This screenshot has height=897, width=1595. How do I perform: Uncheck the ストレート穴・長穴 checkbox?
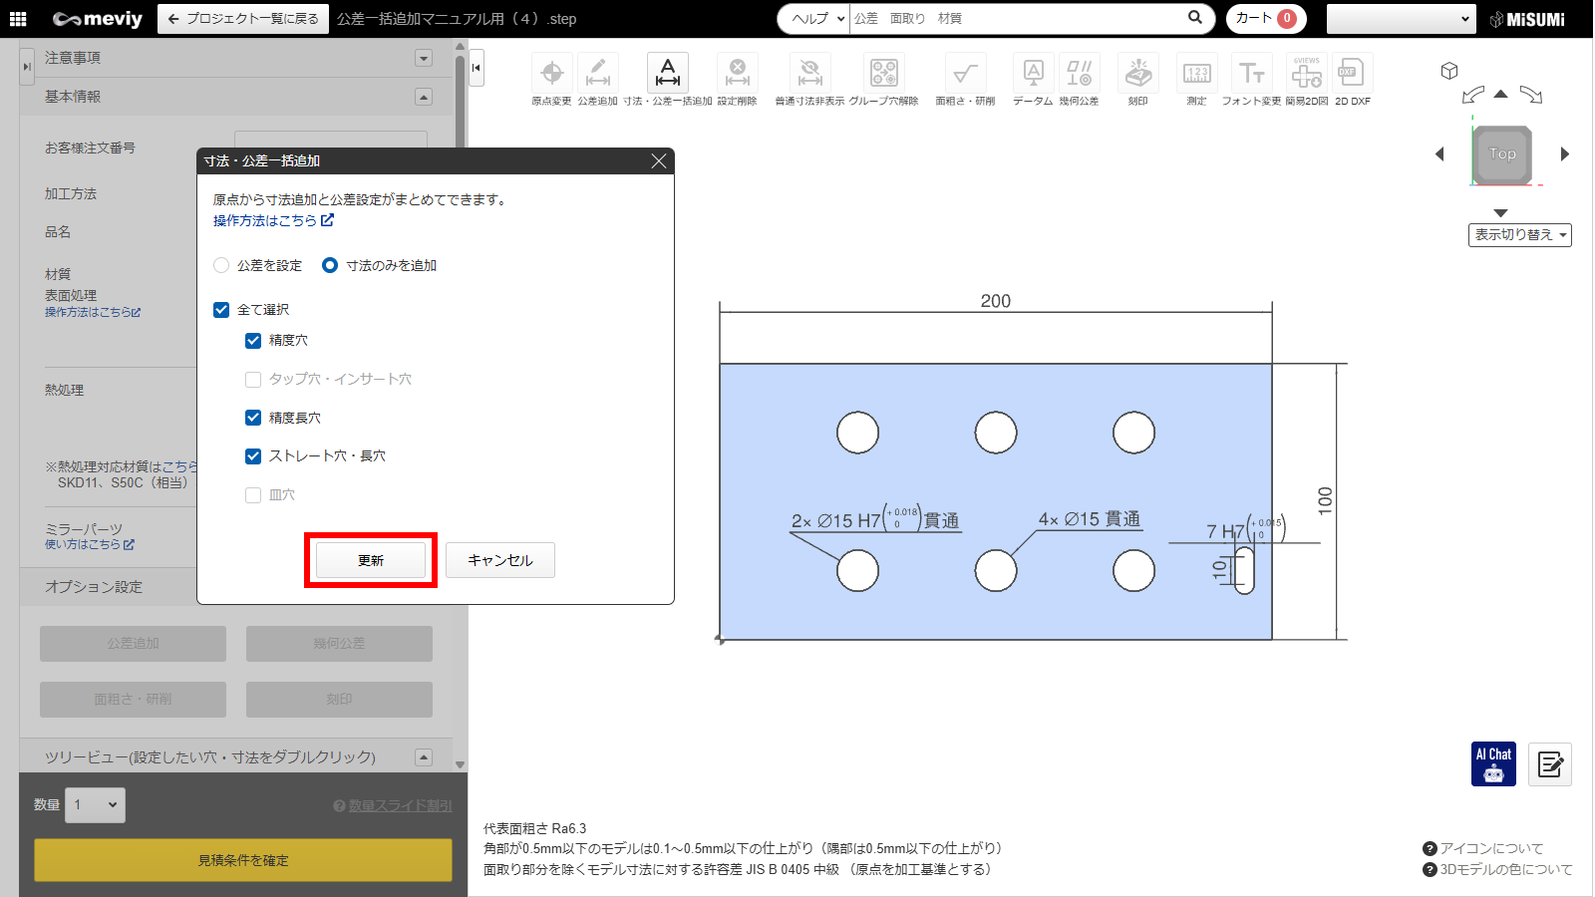(x=253, y=456)
